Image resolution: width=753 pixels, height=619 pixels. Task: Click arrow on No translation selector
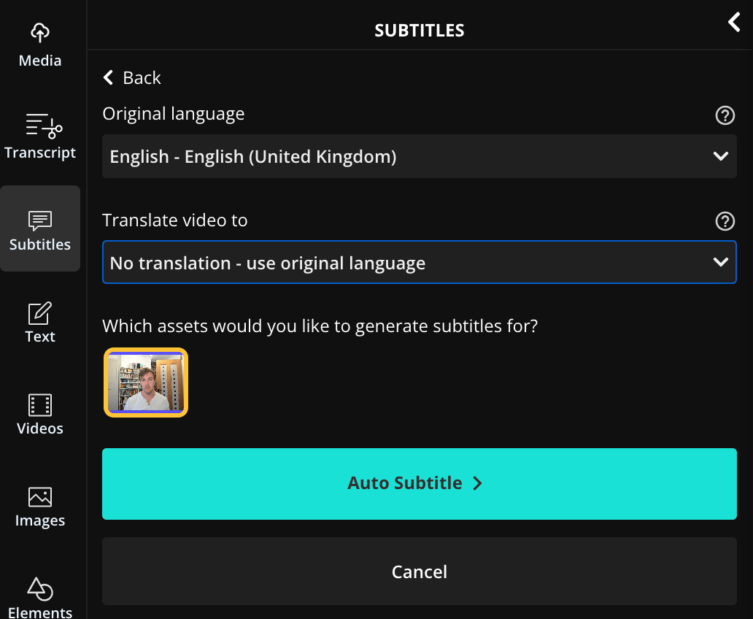coord(720,263)
